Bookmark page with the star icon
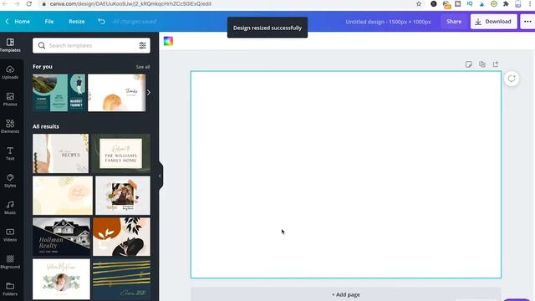This screenshot has width=535, height=301. (419, 3)
